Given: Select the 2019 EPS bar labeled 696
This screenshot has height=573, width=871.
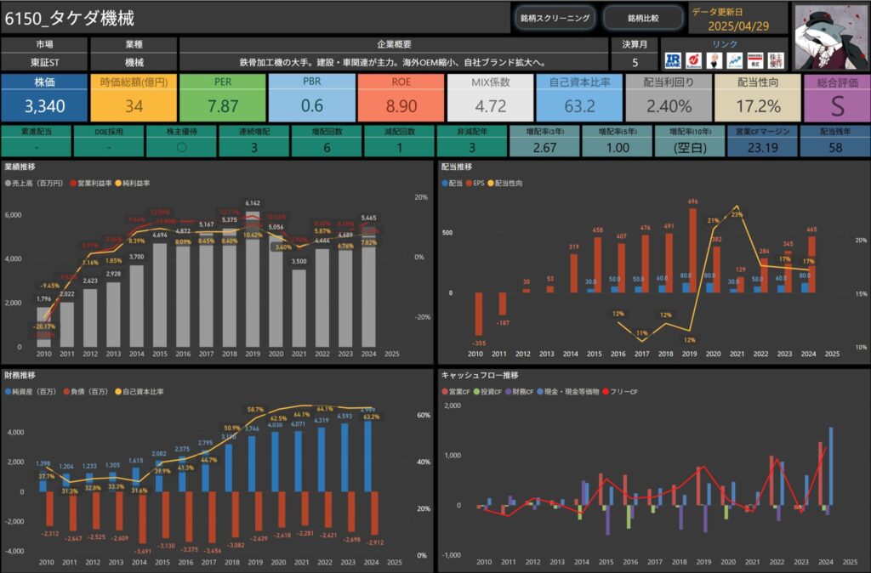Looking at the screenshot, I should pos(692,251).
